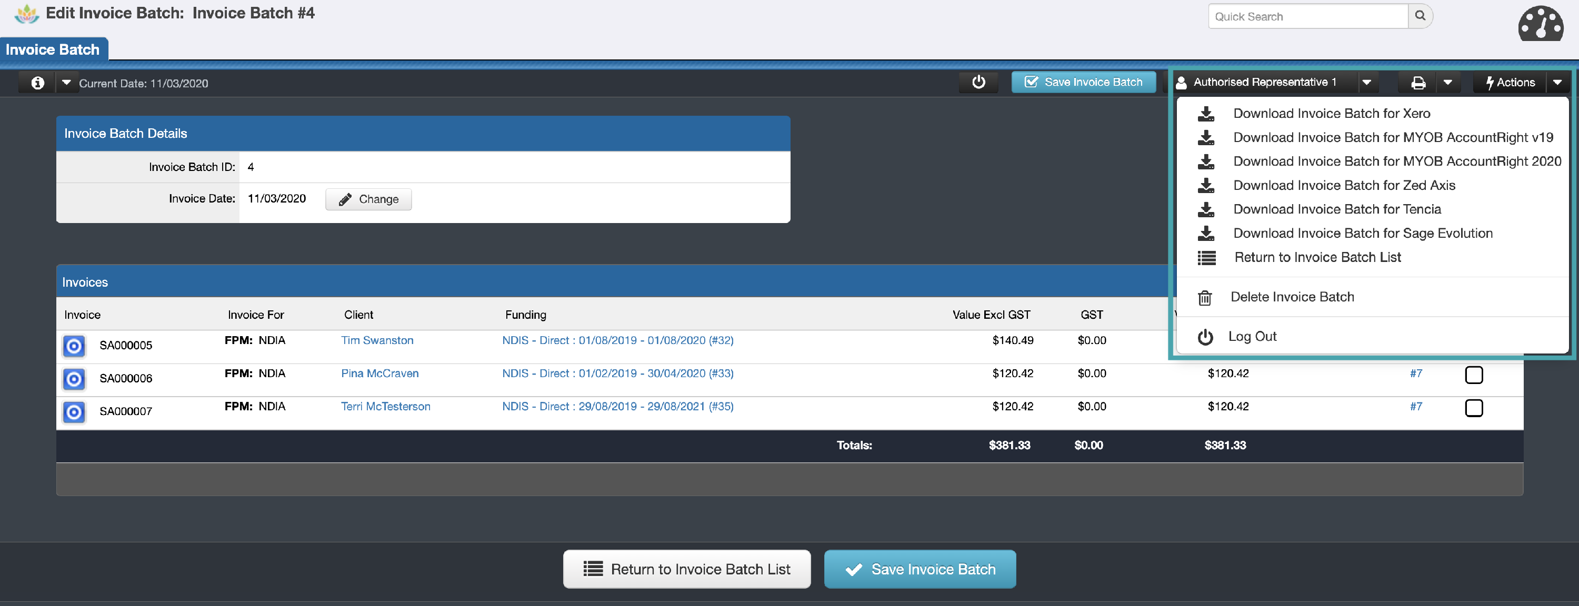Click the list icon beside Return to Invoice Batch List
This screenshot has height=606, width=1579.
click(1206, 258)
